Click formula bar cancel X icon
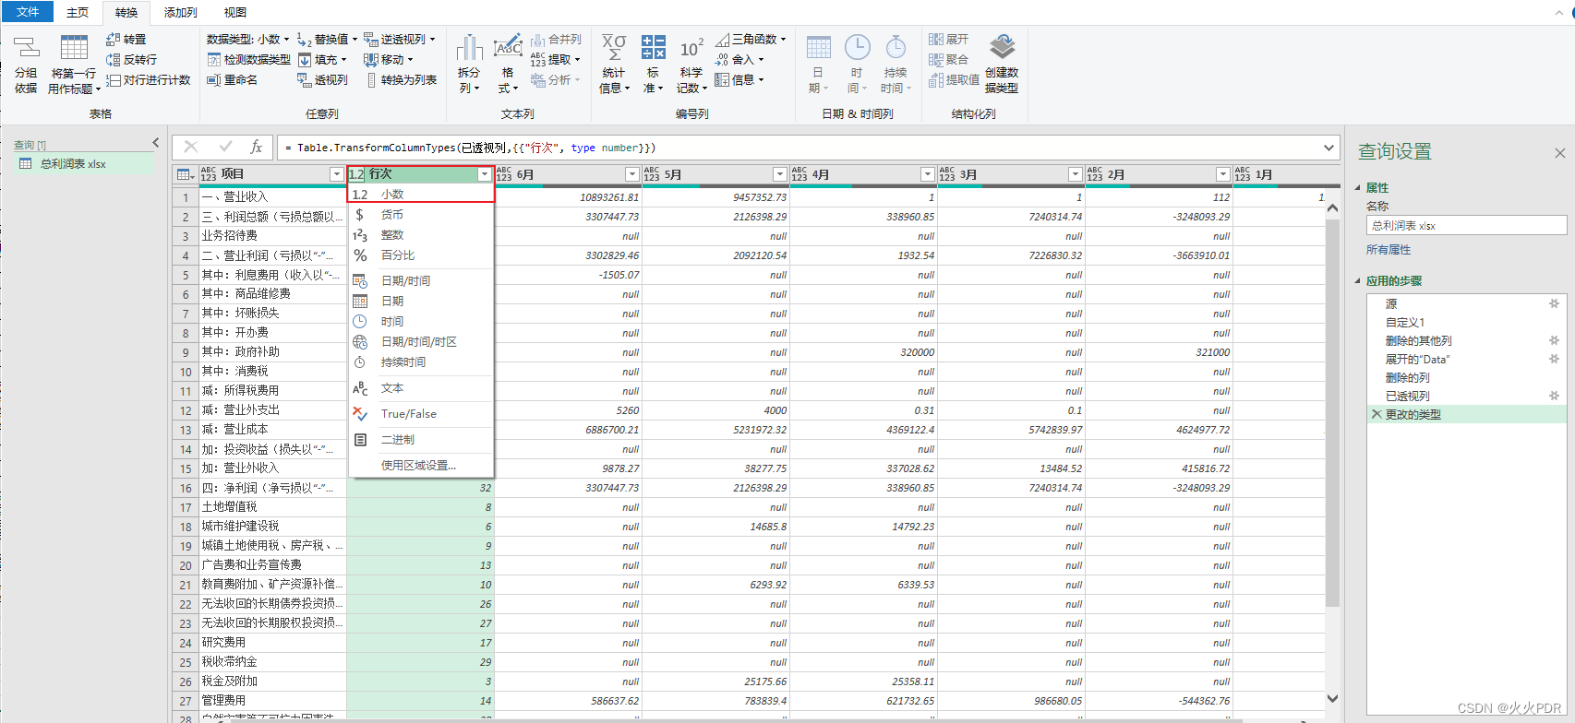Screen dimensions: 1575x723 [x=190, y=147]
